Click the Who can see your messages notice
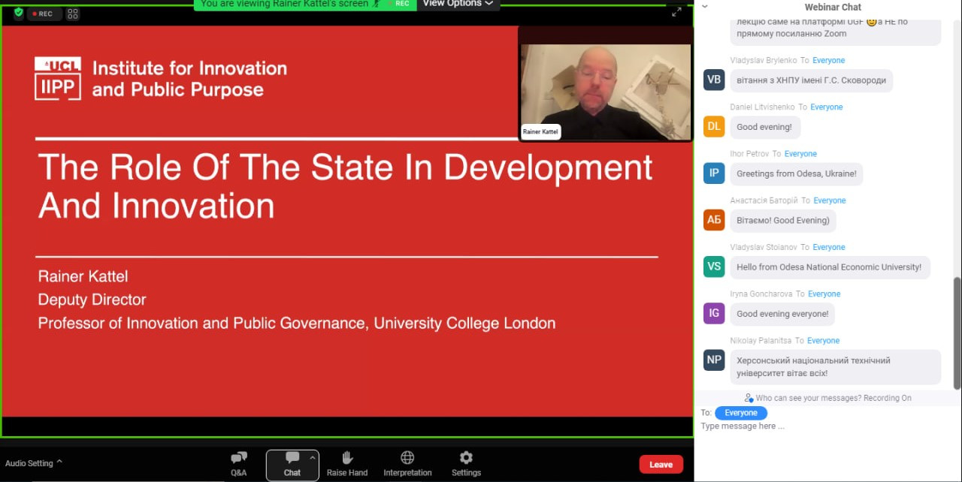The height and width of the screenshot is (482, 962). coord(827,398)
